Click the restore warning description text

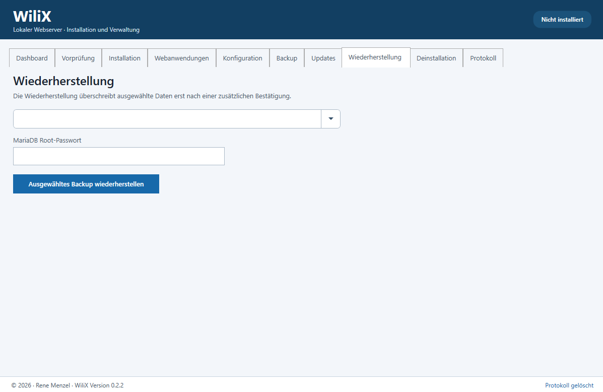(x=152, y=96)
